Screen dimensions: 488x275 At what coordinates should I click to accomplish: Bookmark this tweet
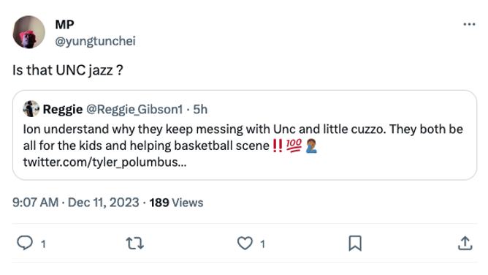tap(355, 244)
